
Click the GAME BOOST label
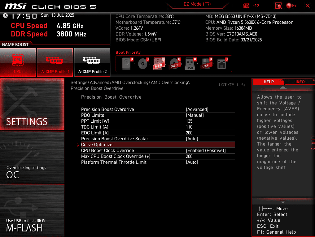point(15,45)
